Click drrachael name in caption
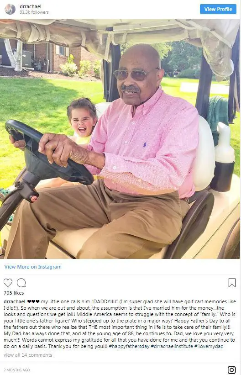This screenshot has height=375, width=241. tap(14, 301)
